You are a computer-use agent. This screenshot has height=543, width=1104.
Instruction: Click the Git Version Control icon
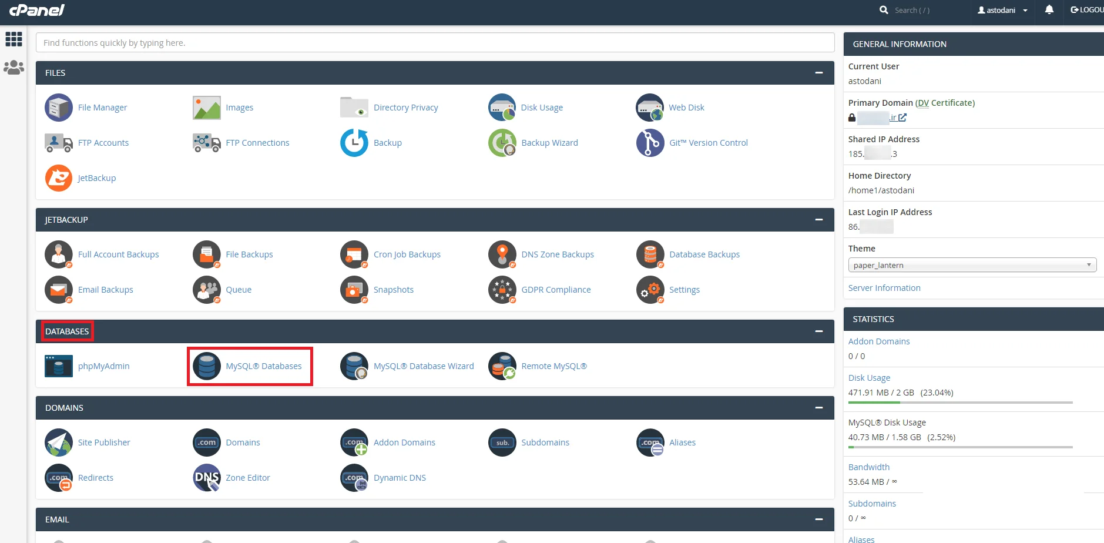click(x=650, y=143)
